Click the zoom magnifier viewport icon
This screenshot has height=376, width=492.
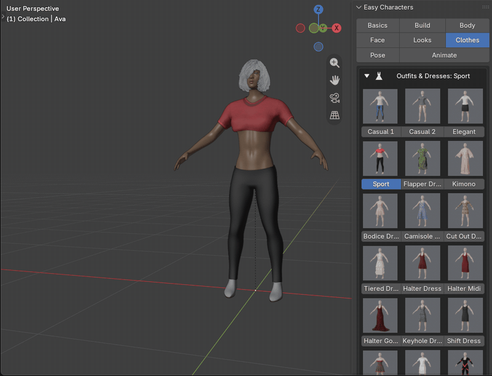[335, 63]
